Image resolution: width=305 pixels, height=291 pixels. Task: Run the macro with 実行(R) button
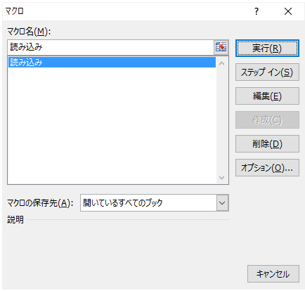(267, 48)
